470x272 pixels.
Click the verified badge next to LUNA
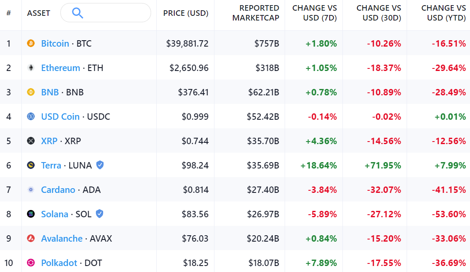coord(100,165)
